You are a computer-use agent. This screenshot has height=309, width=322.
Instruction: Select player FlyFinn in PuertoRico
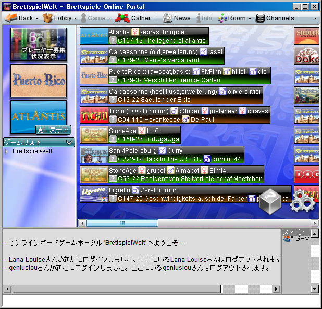[211, 72]
